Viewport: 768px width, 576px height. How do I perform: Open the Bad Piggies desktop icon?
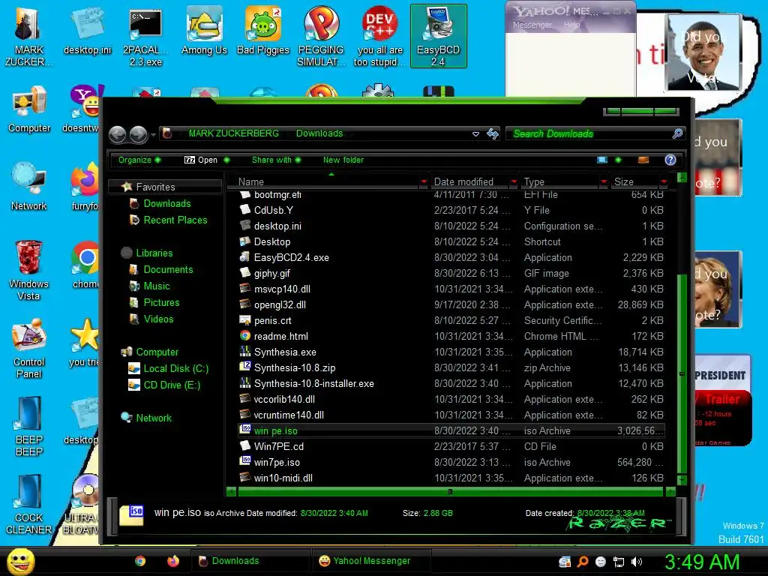pos(263,31)
